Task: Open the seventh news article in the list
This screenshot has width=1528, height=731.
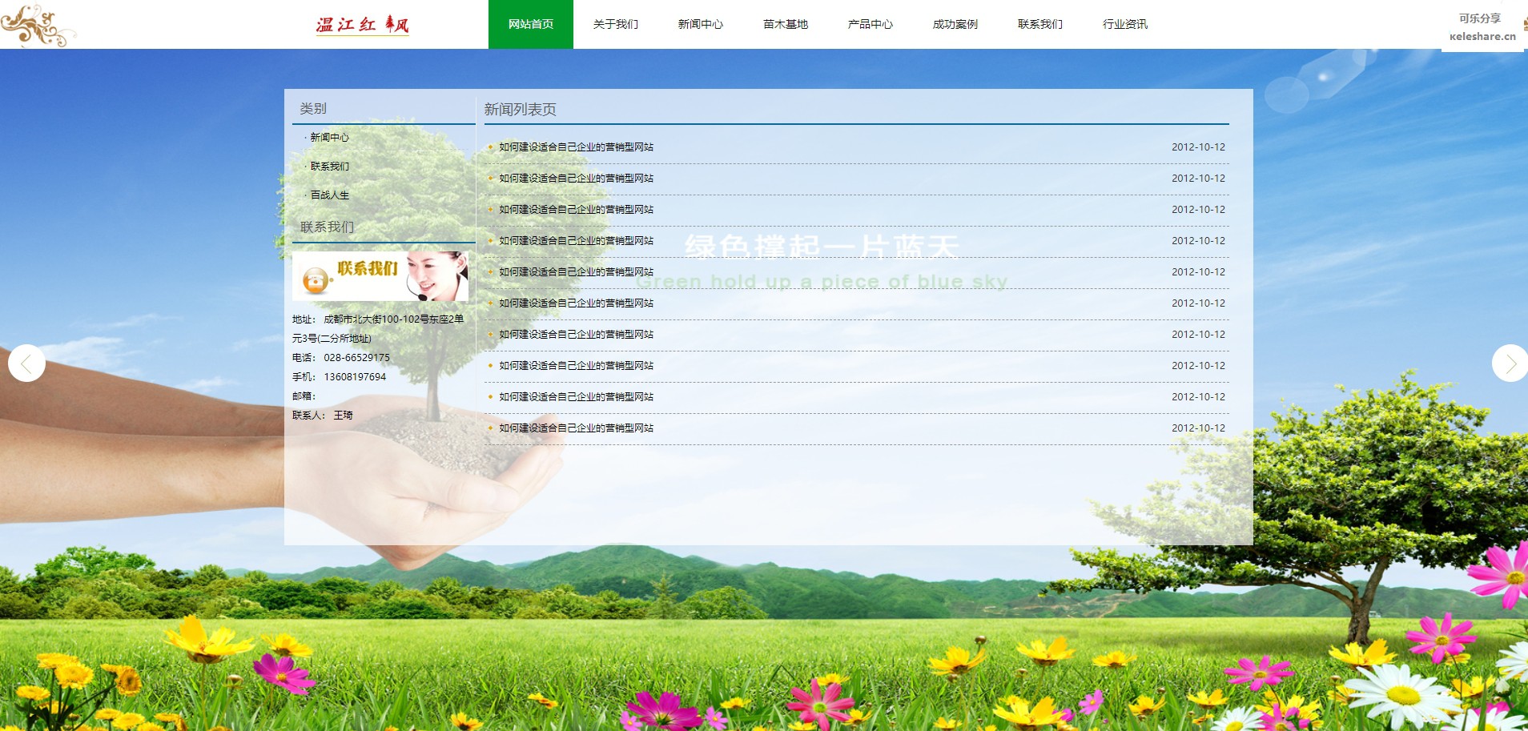Action: (x=576, y=335)
